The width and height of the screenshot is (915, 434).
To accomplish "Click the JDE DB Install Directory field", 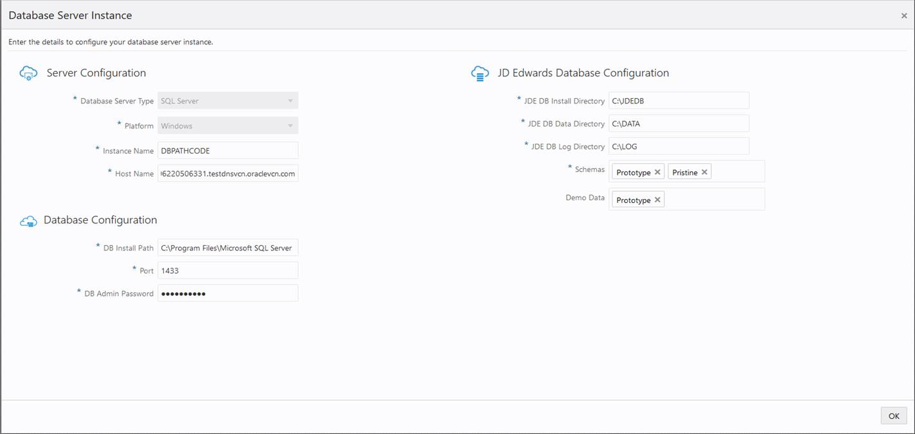I will (x=679, y=101).
